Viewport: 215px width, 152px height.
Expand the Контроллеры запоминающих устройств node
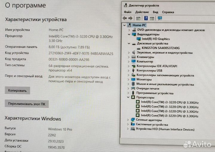point(128,75)
